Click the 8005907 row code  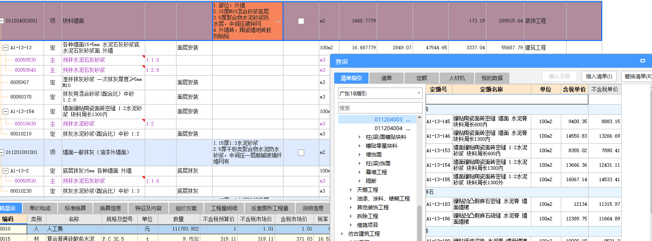(19, 82)
